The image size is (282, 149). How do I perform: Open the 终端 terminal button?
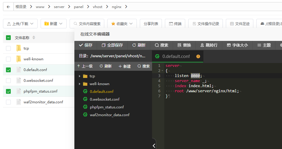click(x=175, y=24)
